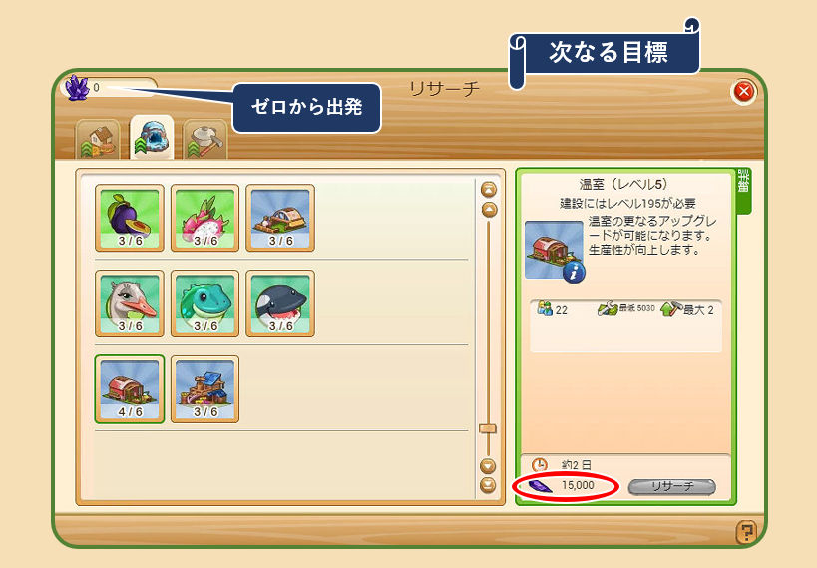Jump to top of the list
The image size is (817, 568).
(x=488, y=190)
